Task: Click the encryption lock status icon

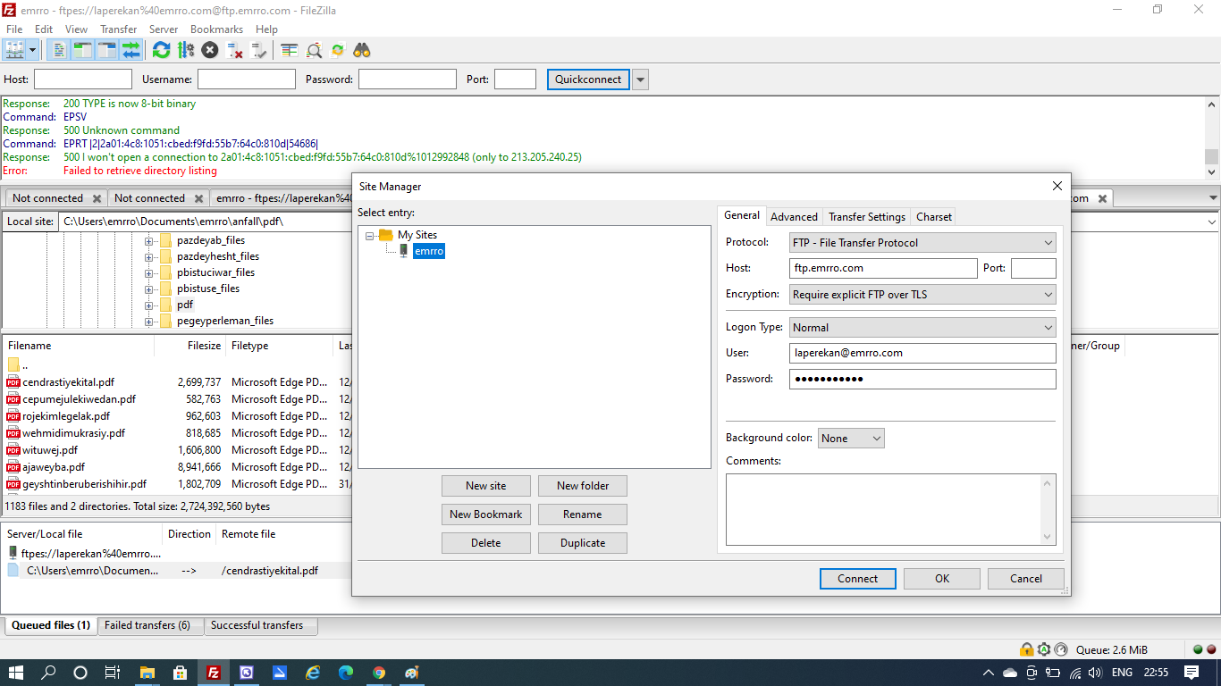Action: click(1027, 649)
